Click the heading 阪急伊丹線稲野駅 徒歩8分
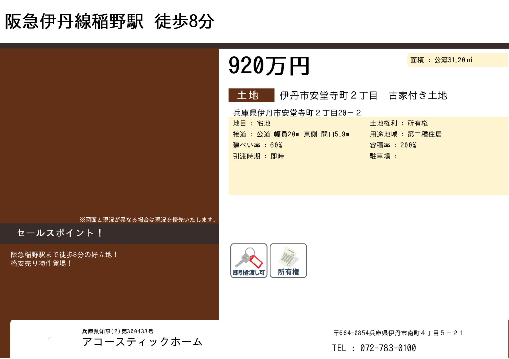Screen dimensions: 509x359 pos(109,21)
